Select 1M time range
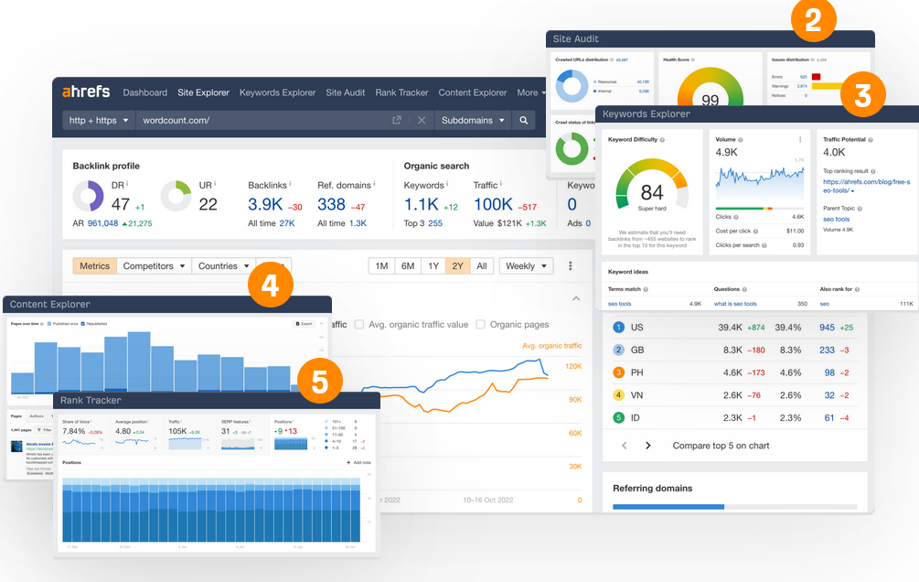Viewport: 919px width, 582px height. (x=381, y=265)
